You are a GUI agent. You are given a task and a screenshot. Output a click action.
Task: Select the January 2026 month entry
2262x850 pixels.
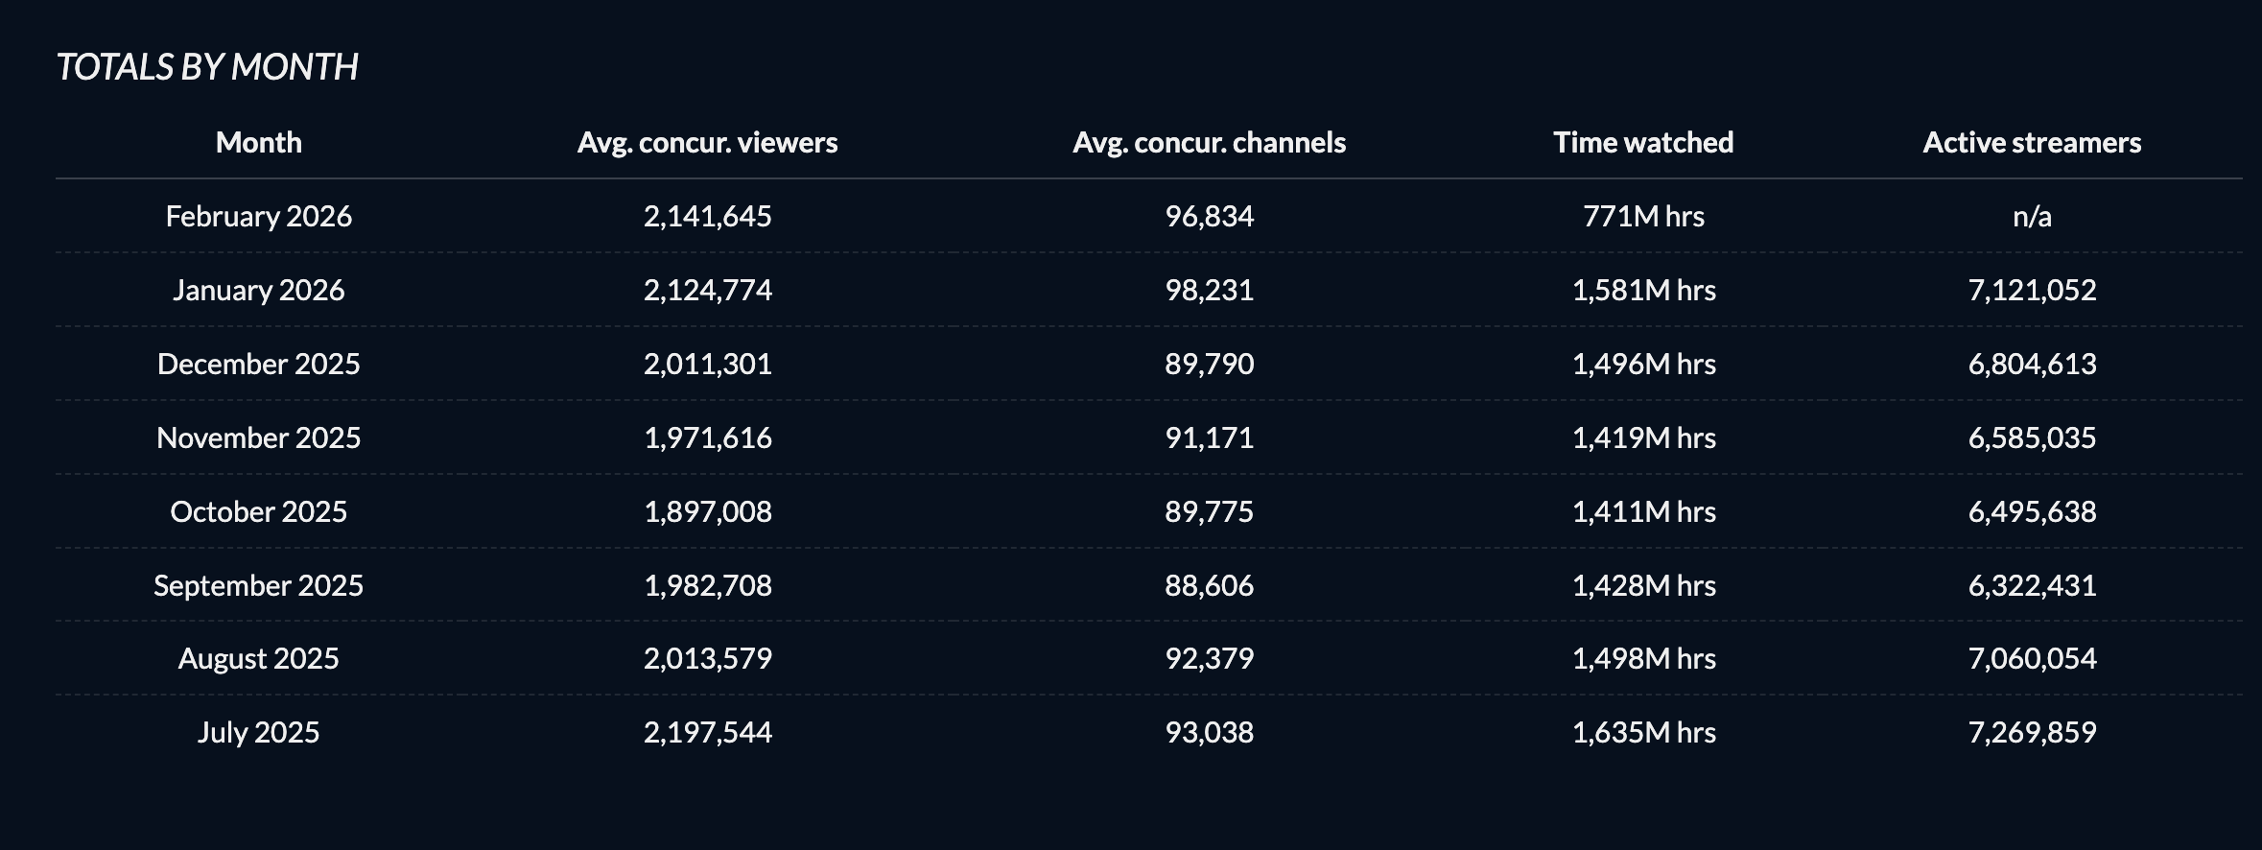tap(258, 290)
